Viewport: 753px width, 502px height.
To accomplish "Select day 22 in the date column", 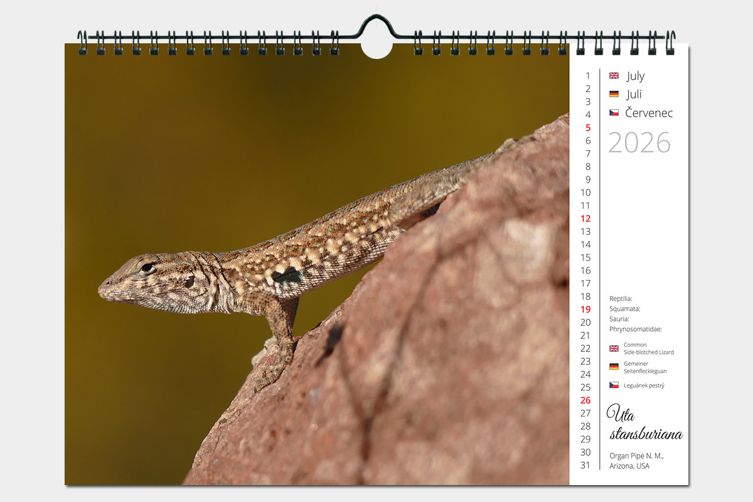I will coord(585,348).
